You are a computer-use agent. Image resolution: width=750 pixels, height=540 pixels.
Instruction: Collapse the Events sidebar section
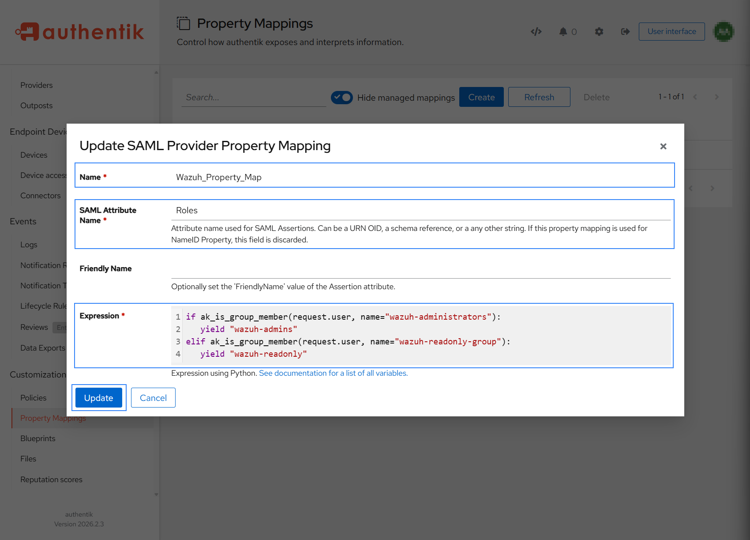tap(23, 221)
